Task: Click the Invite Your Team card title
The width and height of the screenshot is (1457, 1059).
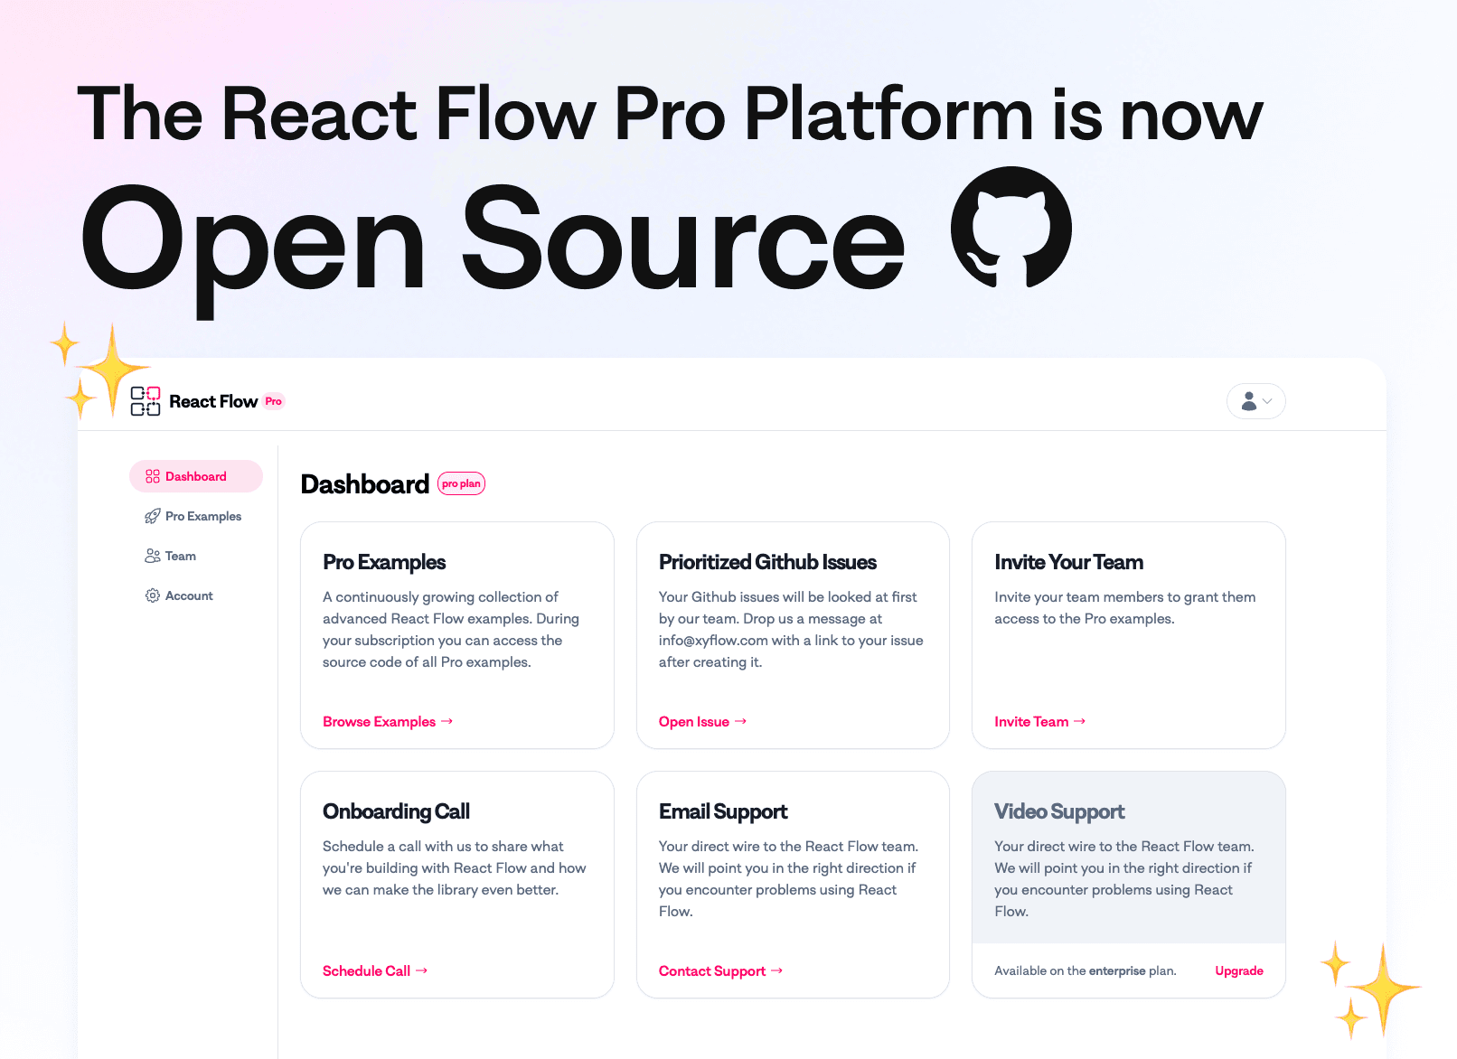Action: [1068, 562]
